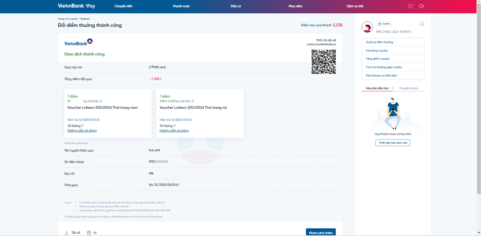Viewport: 481px width, 236px height.
Task: Click the VietinBank logo on the receipt
Action: (x=79, y=42)
